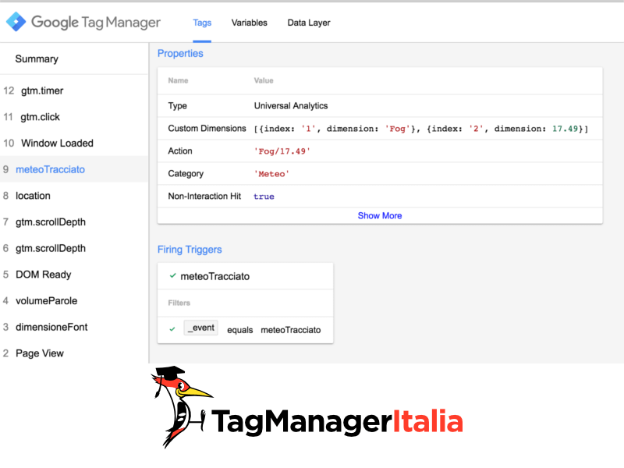Select the gtm.click event 11
Viewport: 624px width, 468px height.
[40, 117]
